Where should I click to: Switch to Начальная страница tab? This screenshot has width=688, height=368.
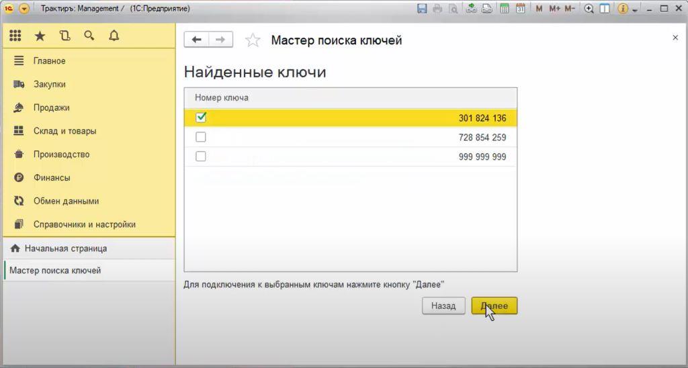click(x=65, y=248)
